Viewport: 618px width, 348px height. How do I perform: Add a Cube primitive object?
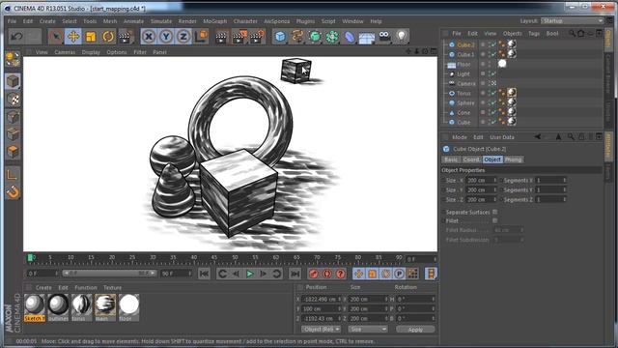[x=280, y=37]
